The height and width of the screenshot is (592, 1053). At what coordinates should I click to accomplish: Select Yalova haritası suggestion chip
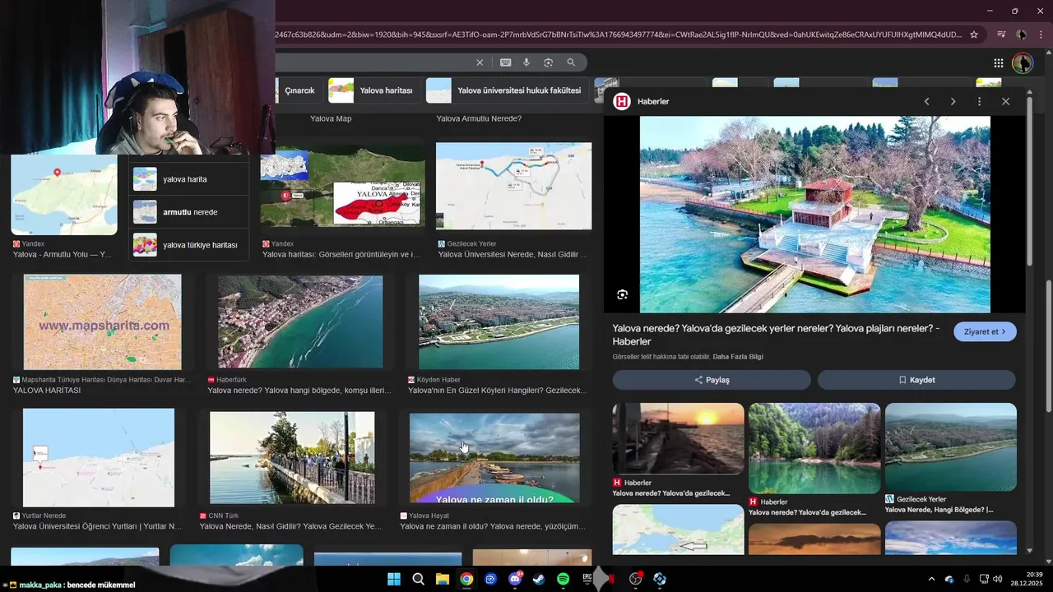373,90
